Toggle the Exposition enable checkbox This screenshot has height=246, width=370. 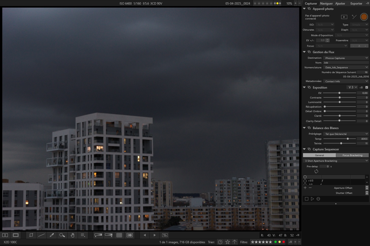367,87
